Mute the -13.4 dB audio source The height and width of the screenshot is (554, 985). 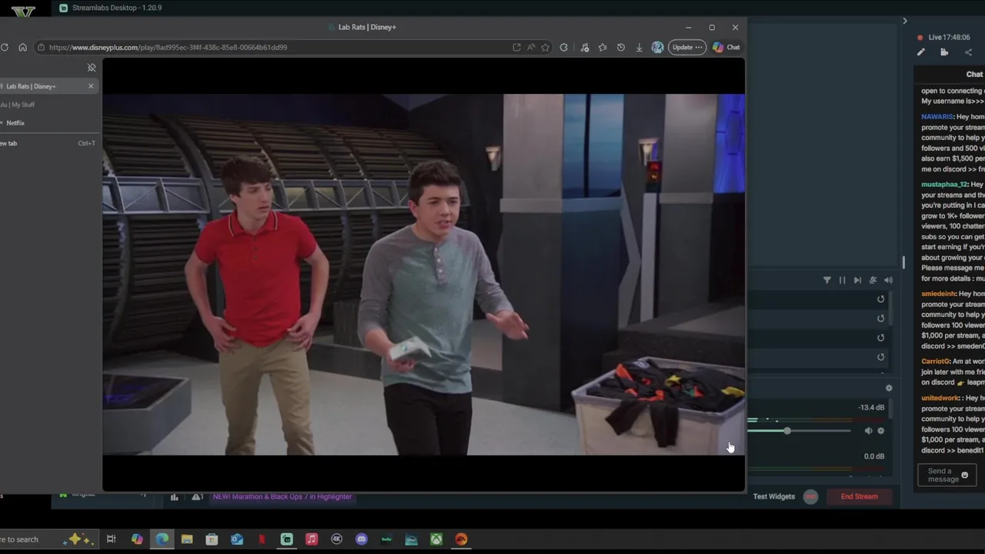(869, 431)
